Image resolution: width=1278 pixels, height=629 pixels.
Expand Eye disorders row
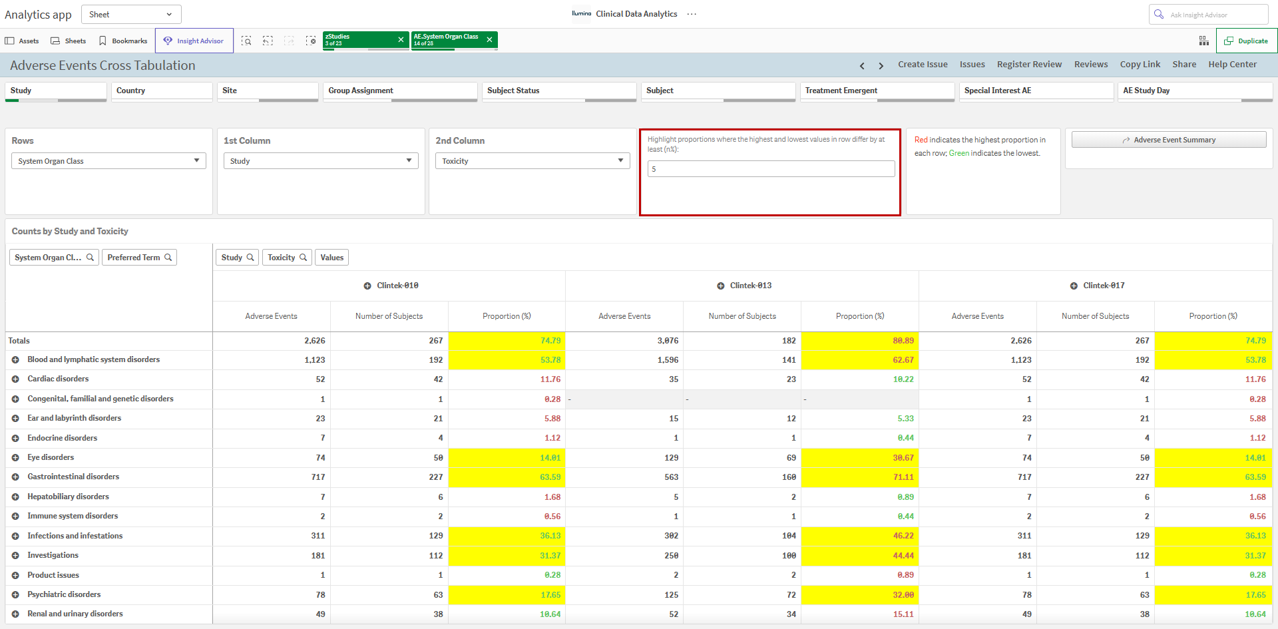pos(15,458)
